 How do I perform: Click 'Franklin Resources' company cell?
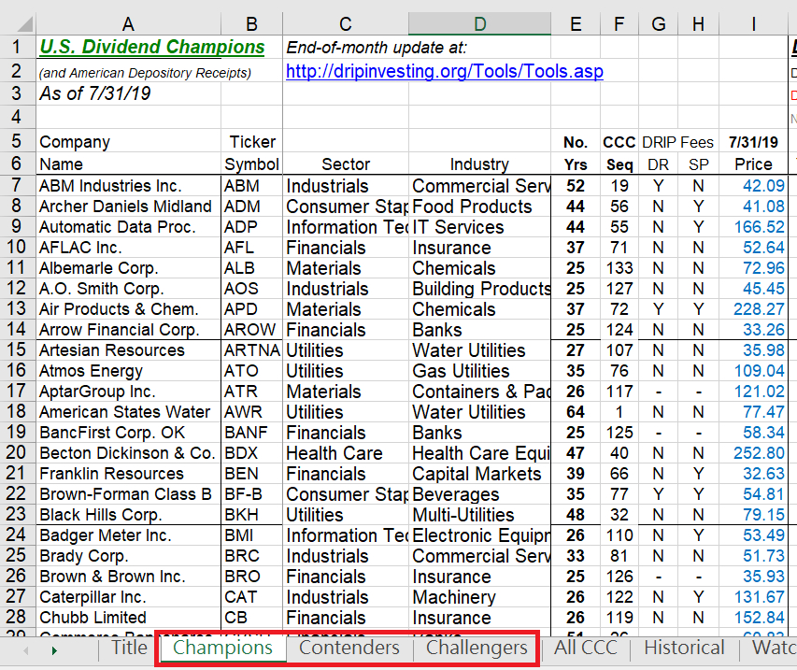pyautogui.click(x=129, y=474)
